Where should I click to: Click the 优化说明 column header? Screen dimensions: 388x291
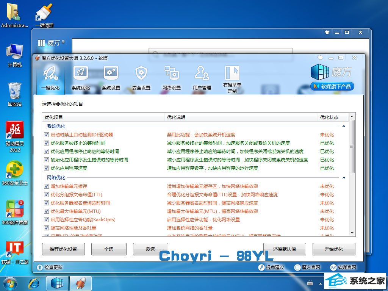[241, 117]
